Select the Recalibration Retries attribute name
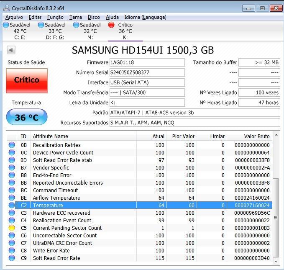Viewport: 284px width, 270px height. (57, 145)
